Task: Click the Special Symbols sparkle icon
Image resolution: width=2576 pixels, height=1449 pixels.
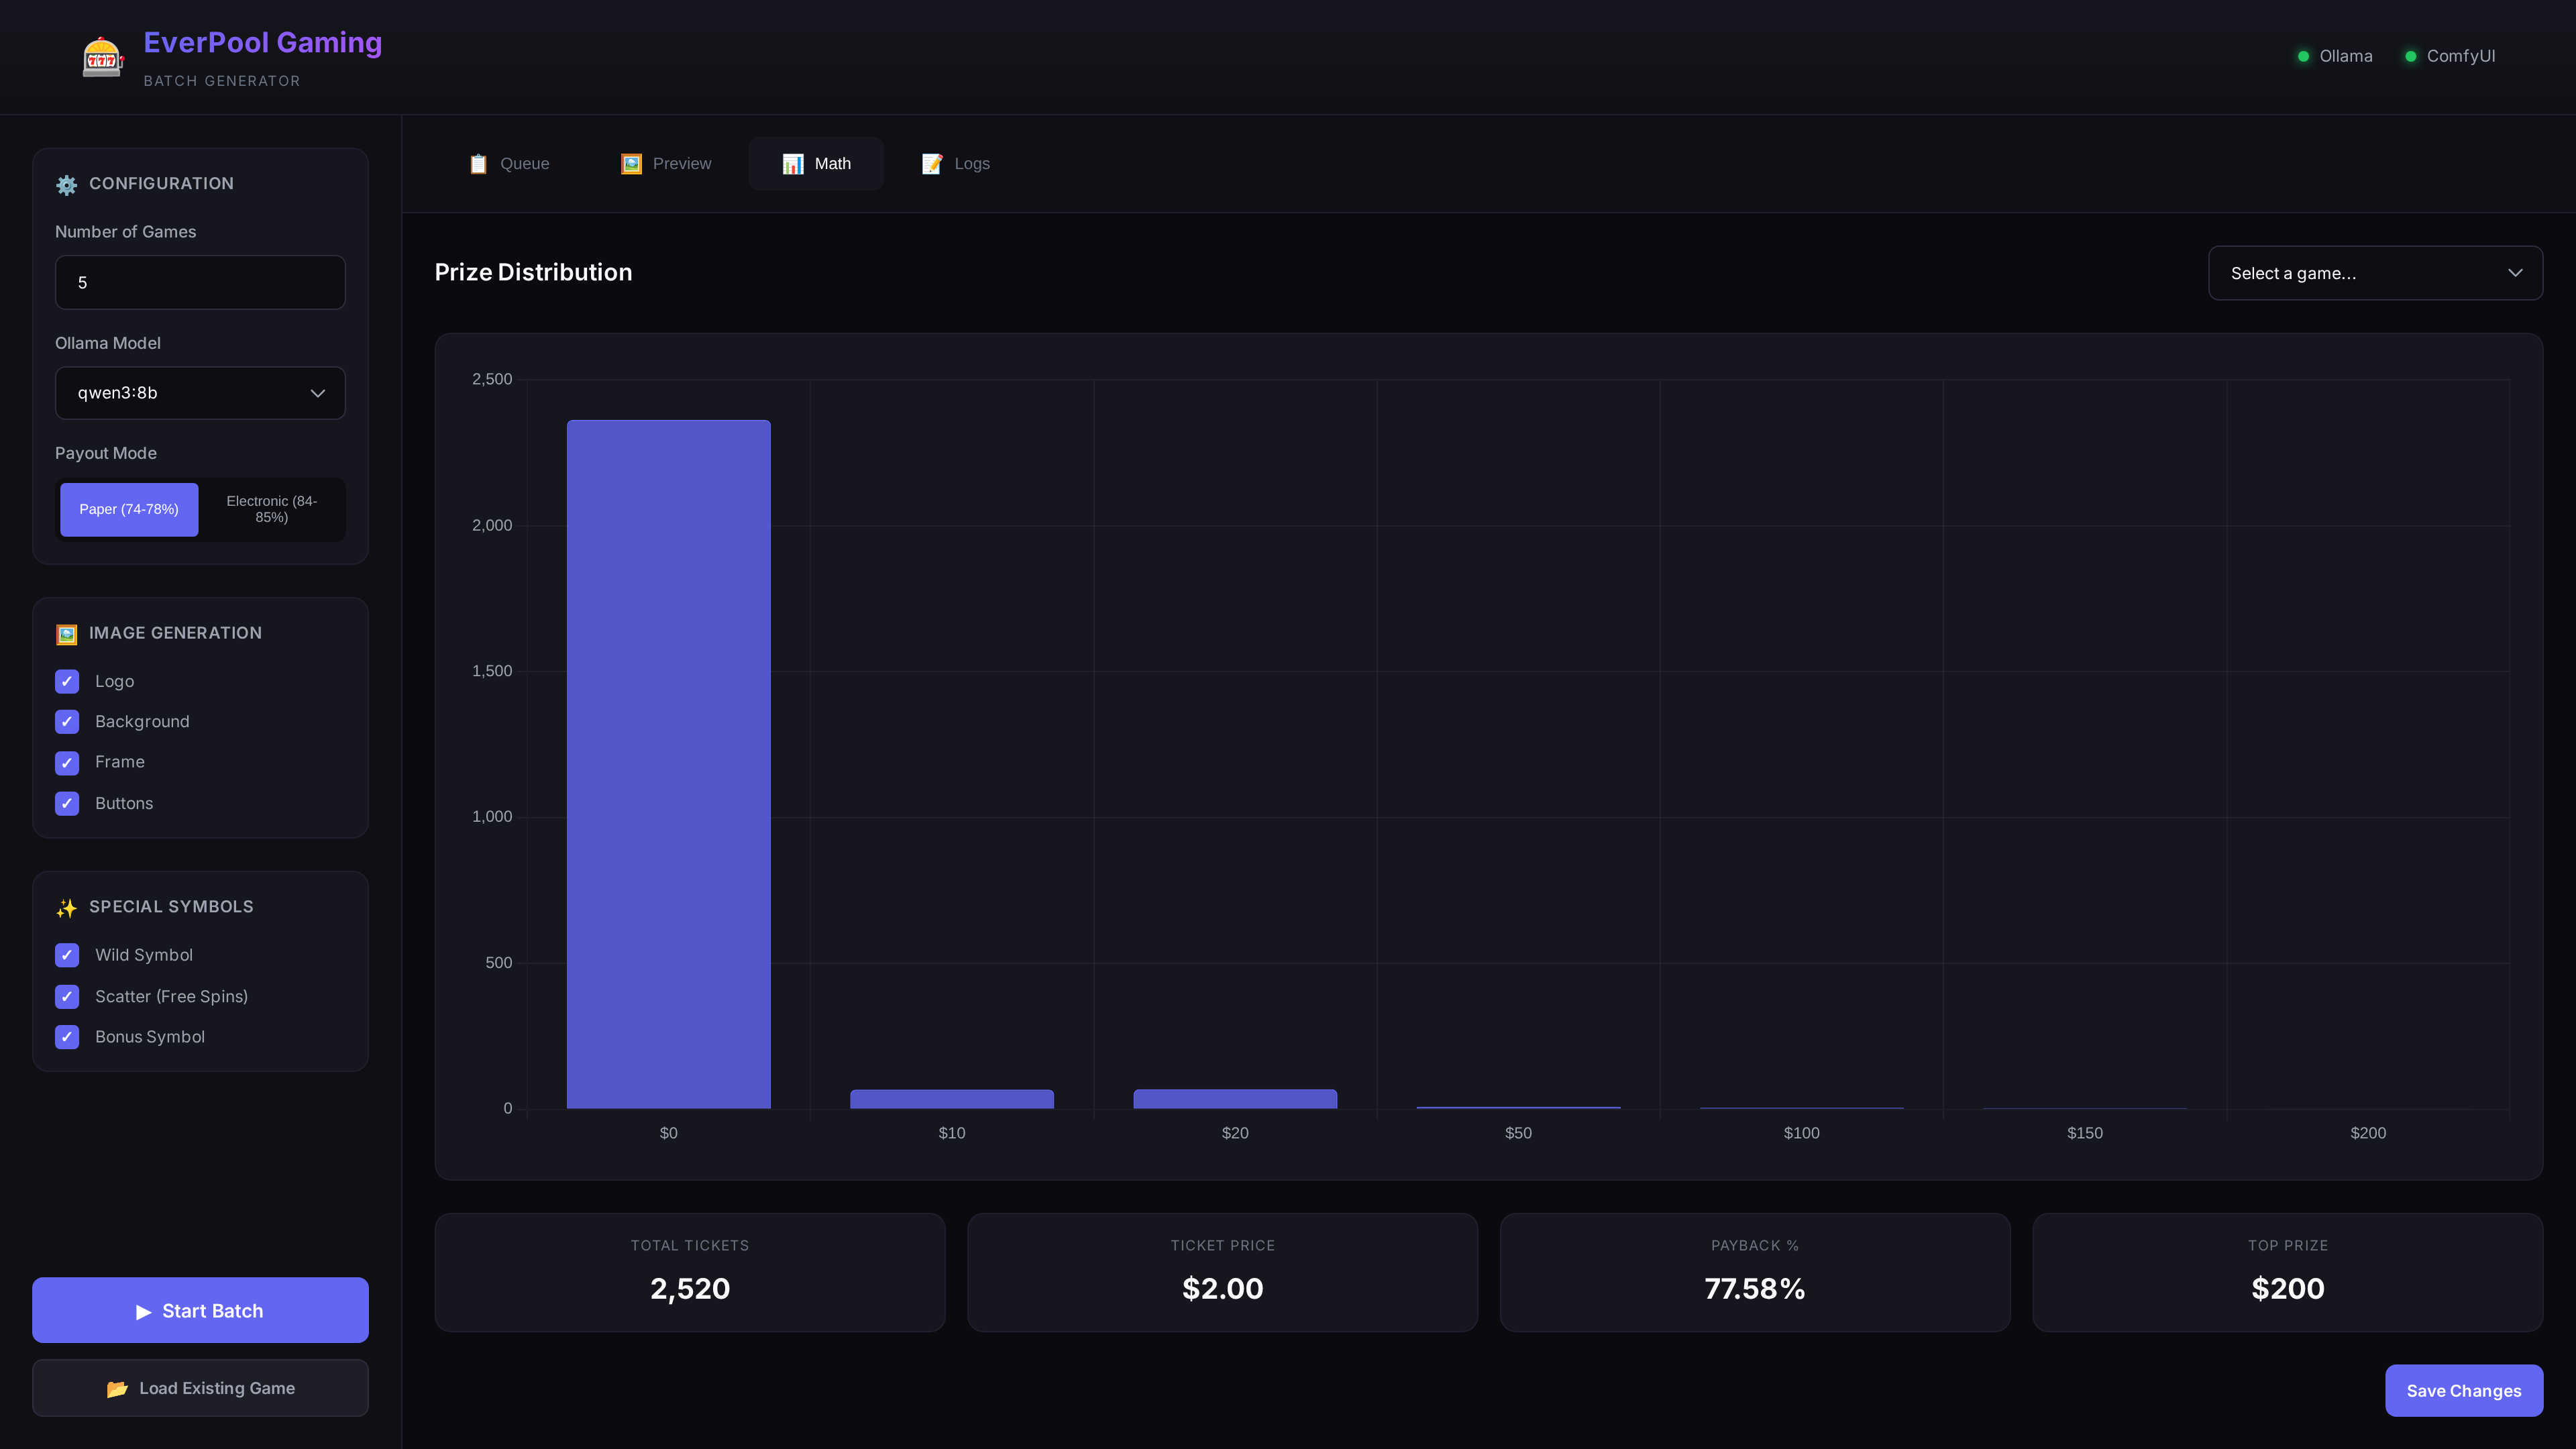Action: point(66,907)
